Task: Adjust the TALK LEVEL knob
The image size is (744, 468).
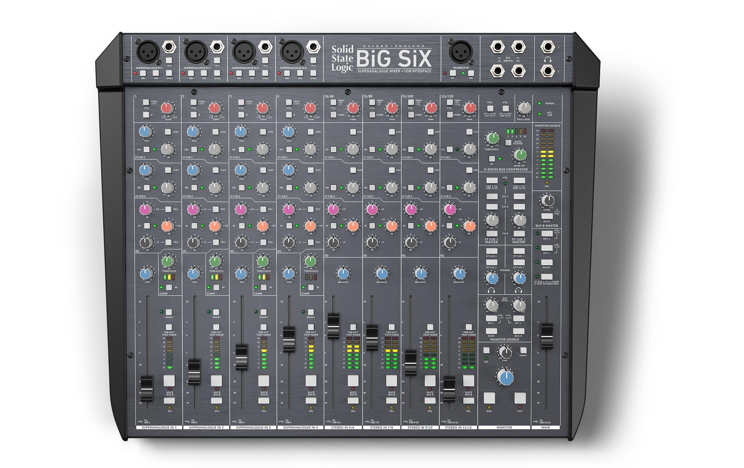Action: [x=525, y=109]
